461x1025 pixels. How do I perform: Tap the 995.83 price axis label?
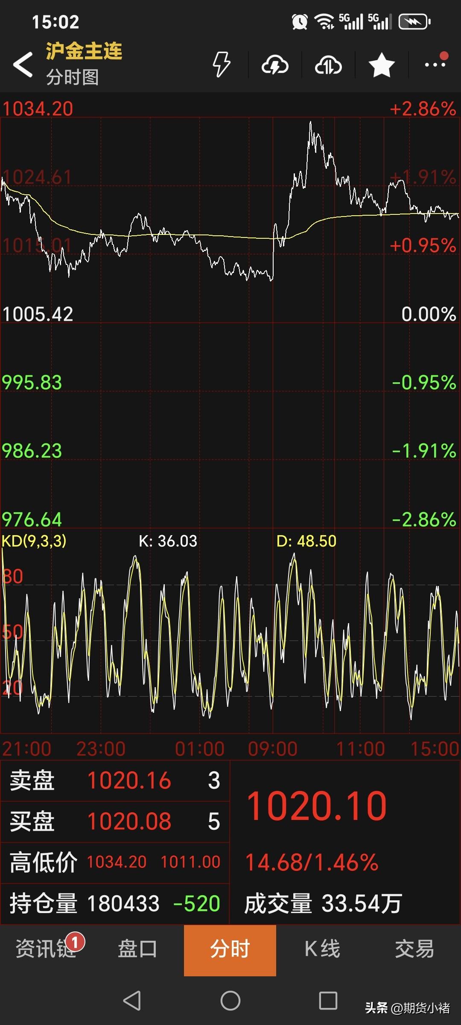[x=32, y=383]
